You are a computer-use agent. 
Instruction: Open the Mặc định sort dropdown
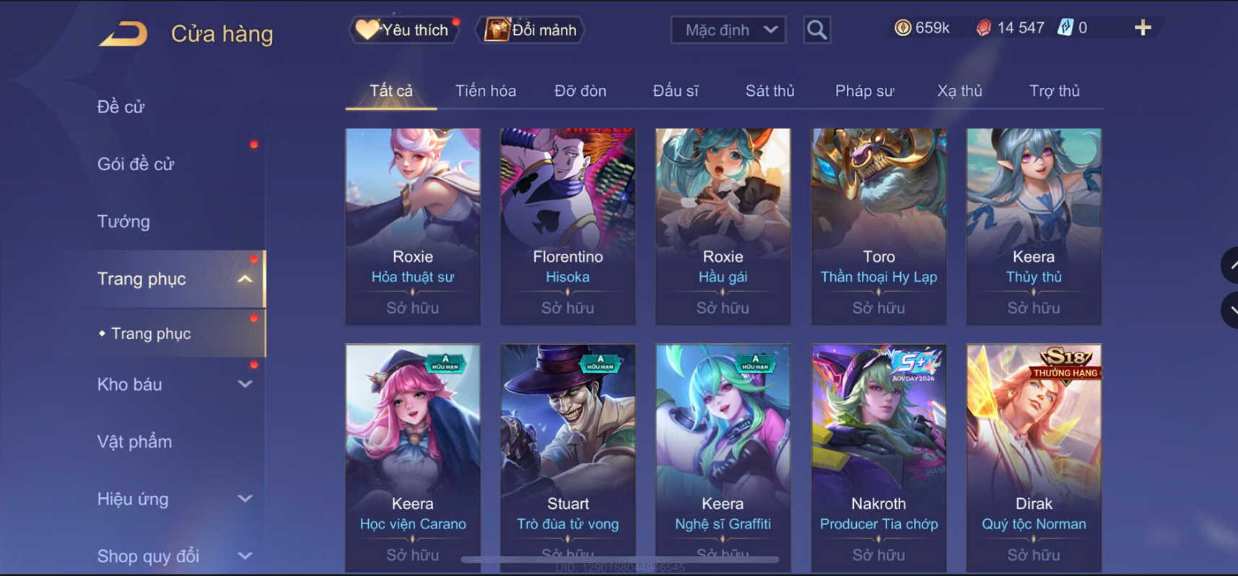pyautogui.click(x=728, y=30)
